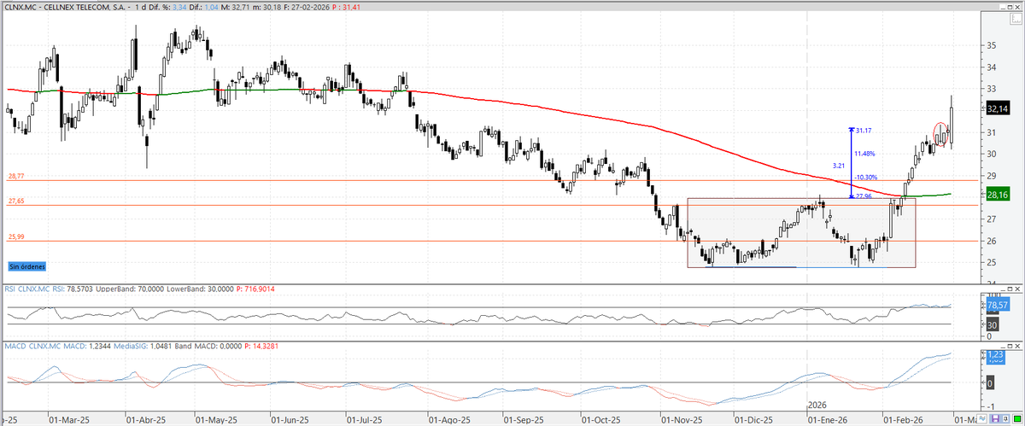Click the 01-Nov-25 date axis label
Viewport: 1025px width, 426px height.
click(682, 420)
